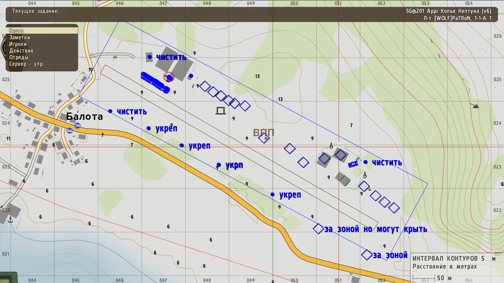Click upper bus stop icon in Балота
Image resolution: width=504 pixels, height=283 pixels.
click(77, 126)
